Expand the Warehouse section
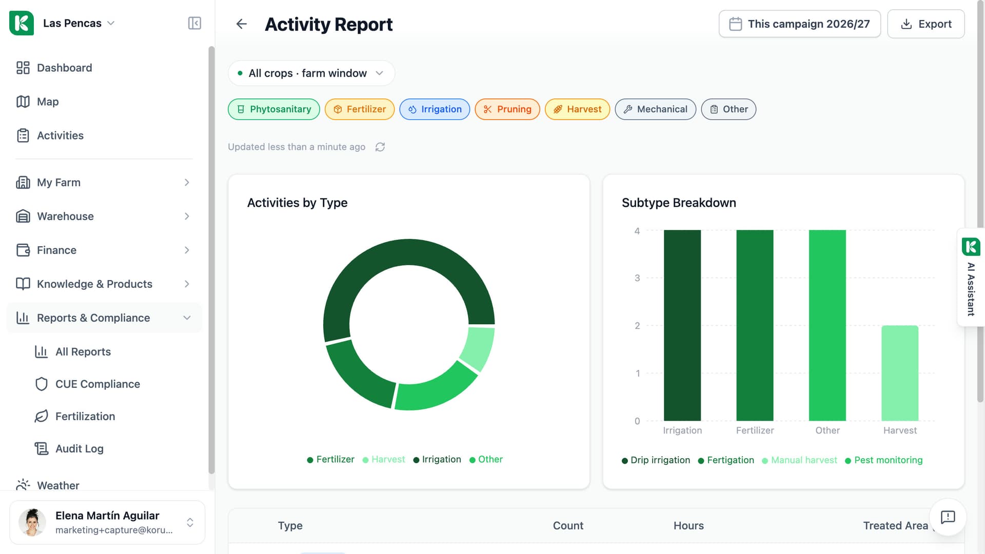Image resolution: width=985 pixels, height=554 pixels. pos(105,216)
